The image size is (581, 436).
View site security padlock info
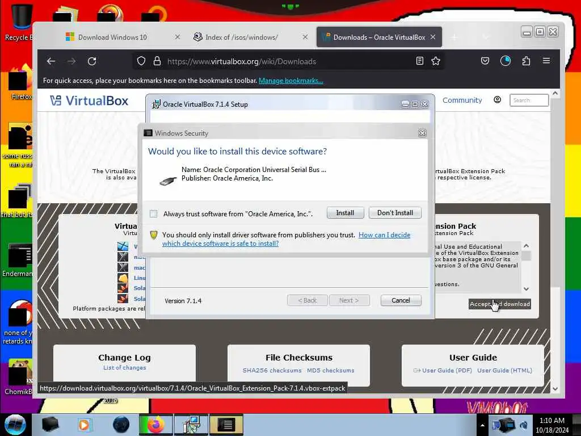tap(157, 61)
